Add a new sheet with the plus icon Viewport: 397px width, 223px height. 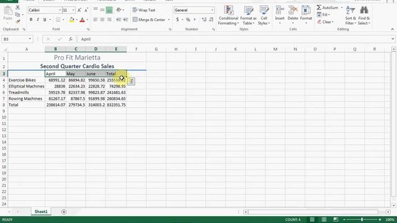(64, 212)
